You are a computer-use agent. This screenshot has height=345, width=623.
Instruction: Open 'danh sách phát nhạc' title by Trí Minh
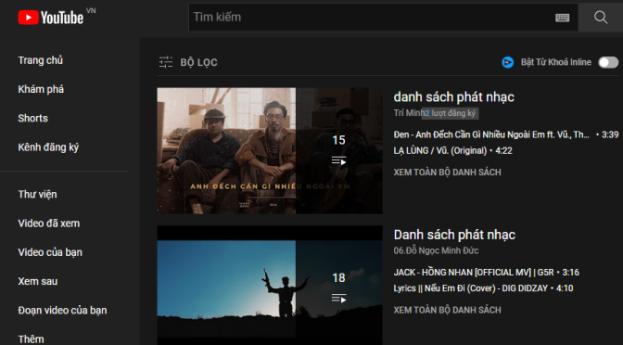click(x=453, y=97)
